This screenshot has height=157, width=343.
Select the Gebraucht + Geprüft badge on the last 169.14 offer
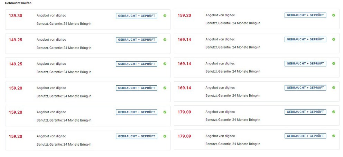305,88
